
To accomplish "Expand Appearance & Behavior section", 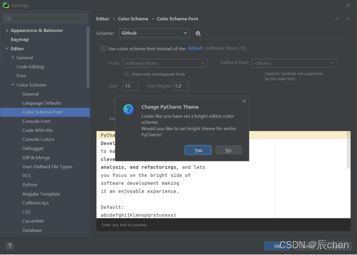I will (7, 30).
